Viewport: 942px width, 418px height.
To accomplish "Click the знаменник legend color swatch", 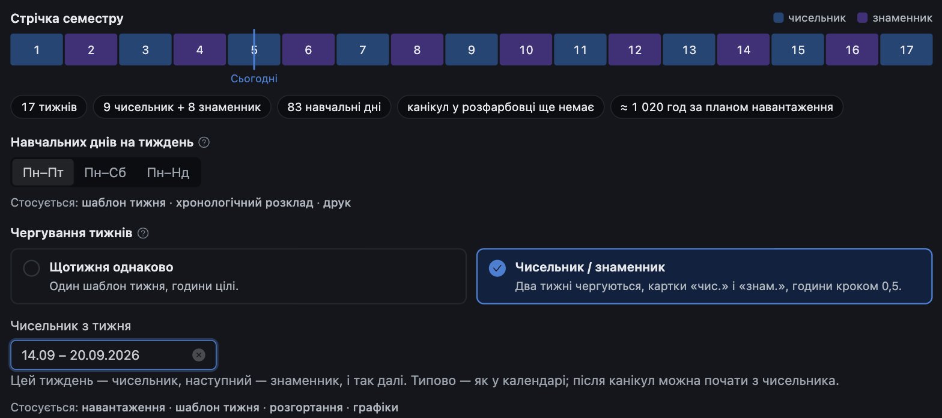I will tap(862, 18).
